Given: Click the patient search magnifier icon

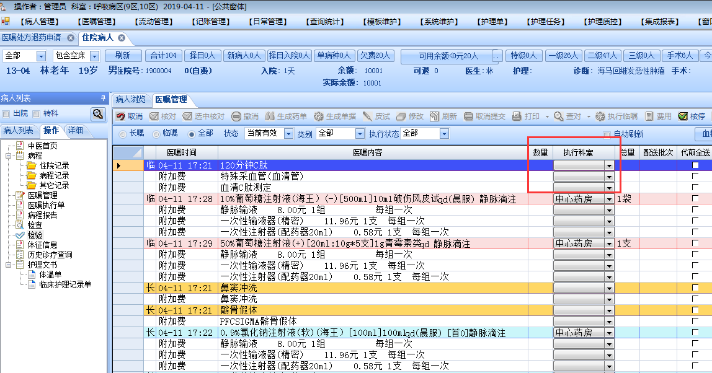Looking at the screenshot, I should [98, 114].
